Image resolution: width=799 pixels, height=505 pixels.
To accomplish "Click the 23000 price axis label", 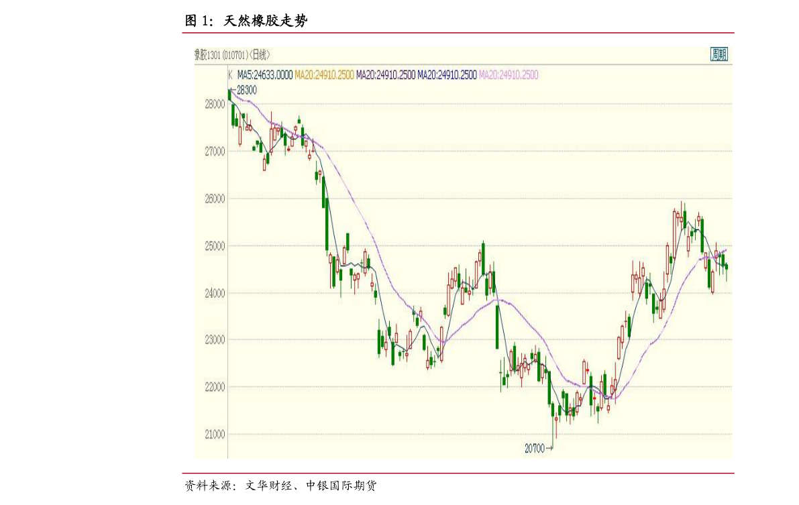I will click(215, 340).
